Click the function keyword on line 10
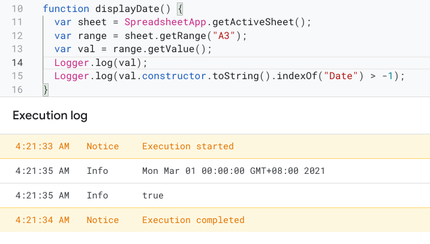430x244 pixels. pos(66,9)
